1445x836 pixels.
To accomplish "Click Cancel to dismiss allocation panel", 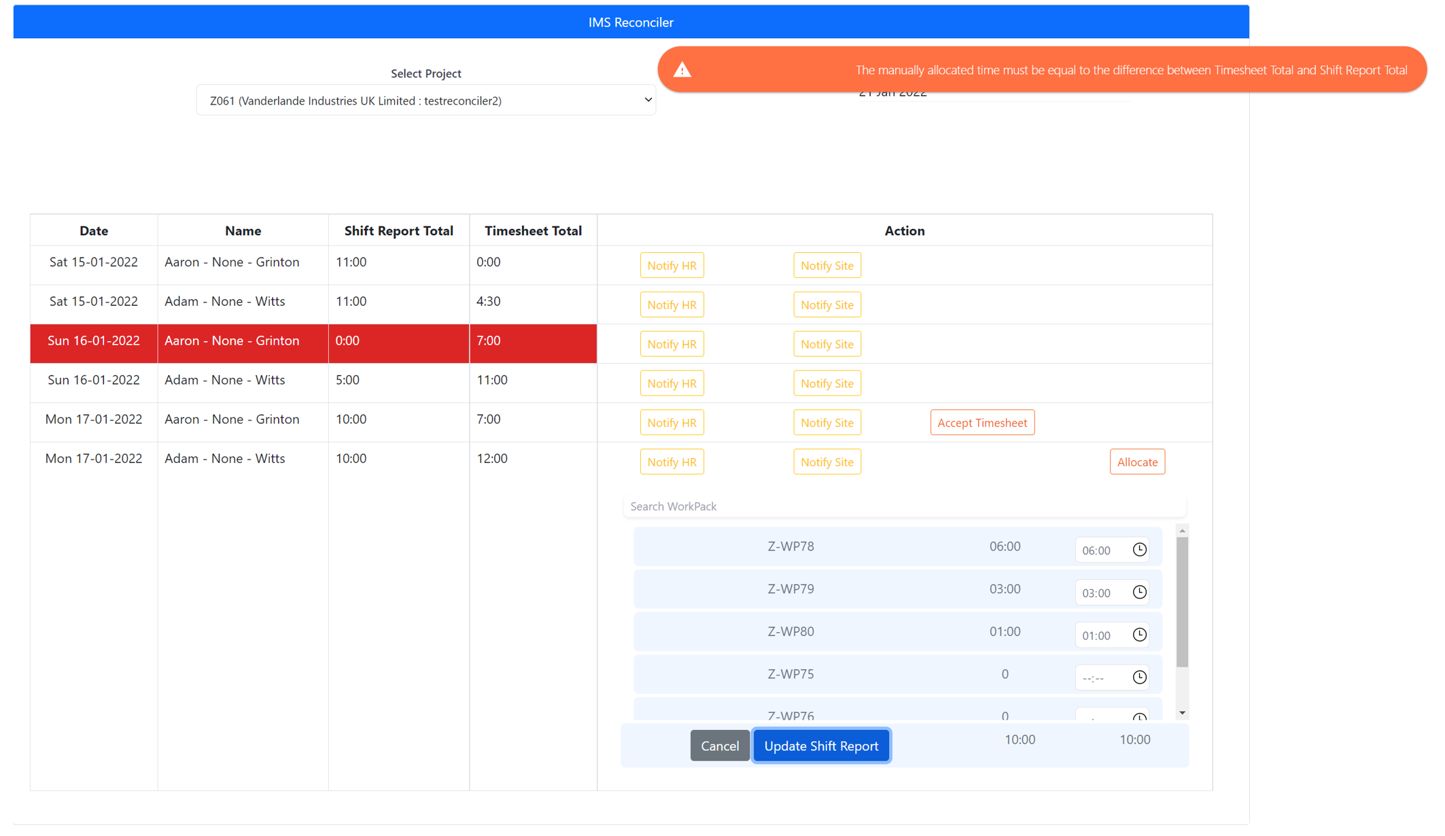I will coord(720,746).
